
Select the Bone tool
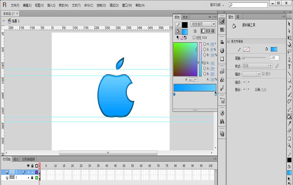pyautogui.click(x=289, y=109)
